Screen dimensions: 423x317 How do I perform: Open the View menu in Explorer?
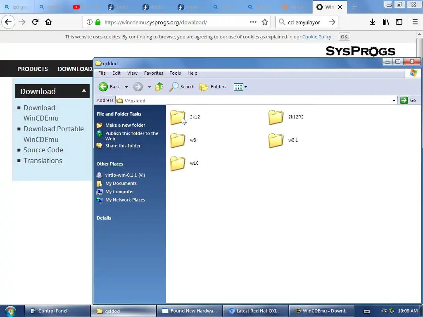[x=132, y=73]
